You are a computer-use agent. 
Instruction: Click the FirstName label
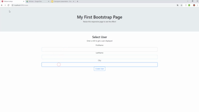tap(99, 45)
